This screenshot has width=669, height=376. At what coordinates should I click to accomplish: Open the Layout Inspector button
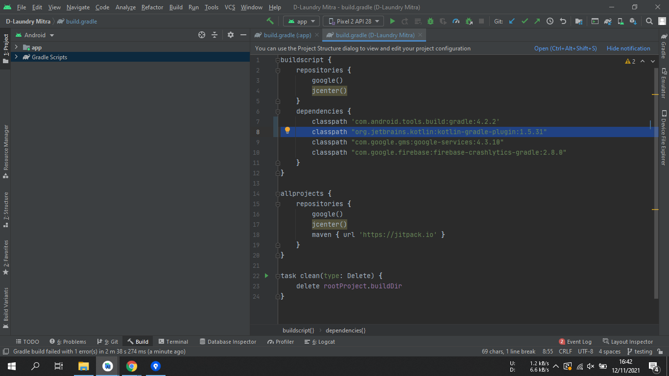(x=628, y=342)
